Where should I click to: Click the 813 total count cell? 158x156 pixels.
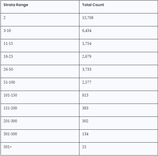pos(85,95)
